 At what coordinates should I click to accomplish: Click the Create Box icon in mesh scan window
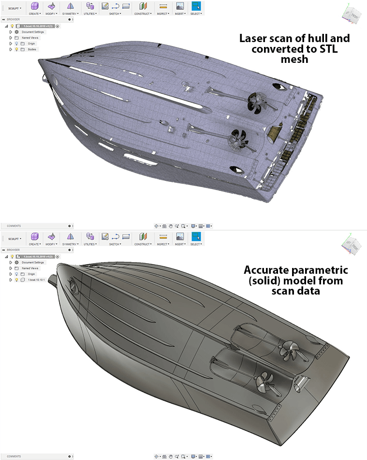pos(34,6)
